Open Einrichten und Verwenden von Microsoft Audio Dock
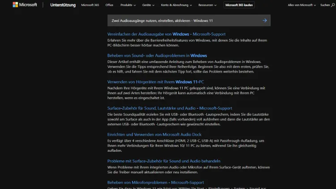 tap(154, 134)
